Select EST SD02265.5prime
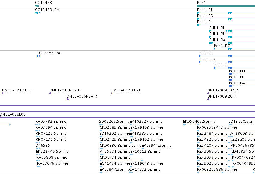This screenshot has height=174, width=255. (x=101, y=124)
